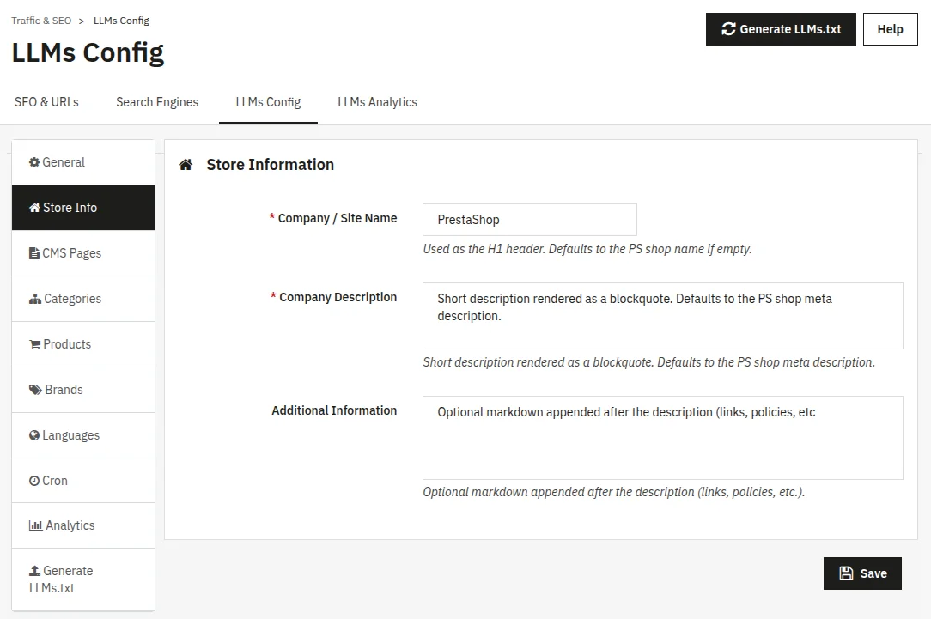The height and width of the screenshot is (619, 931).
Task: Click the Additional Information label
Action: (334, 410)
